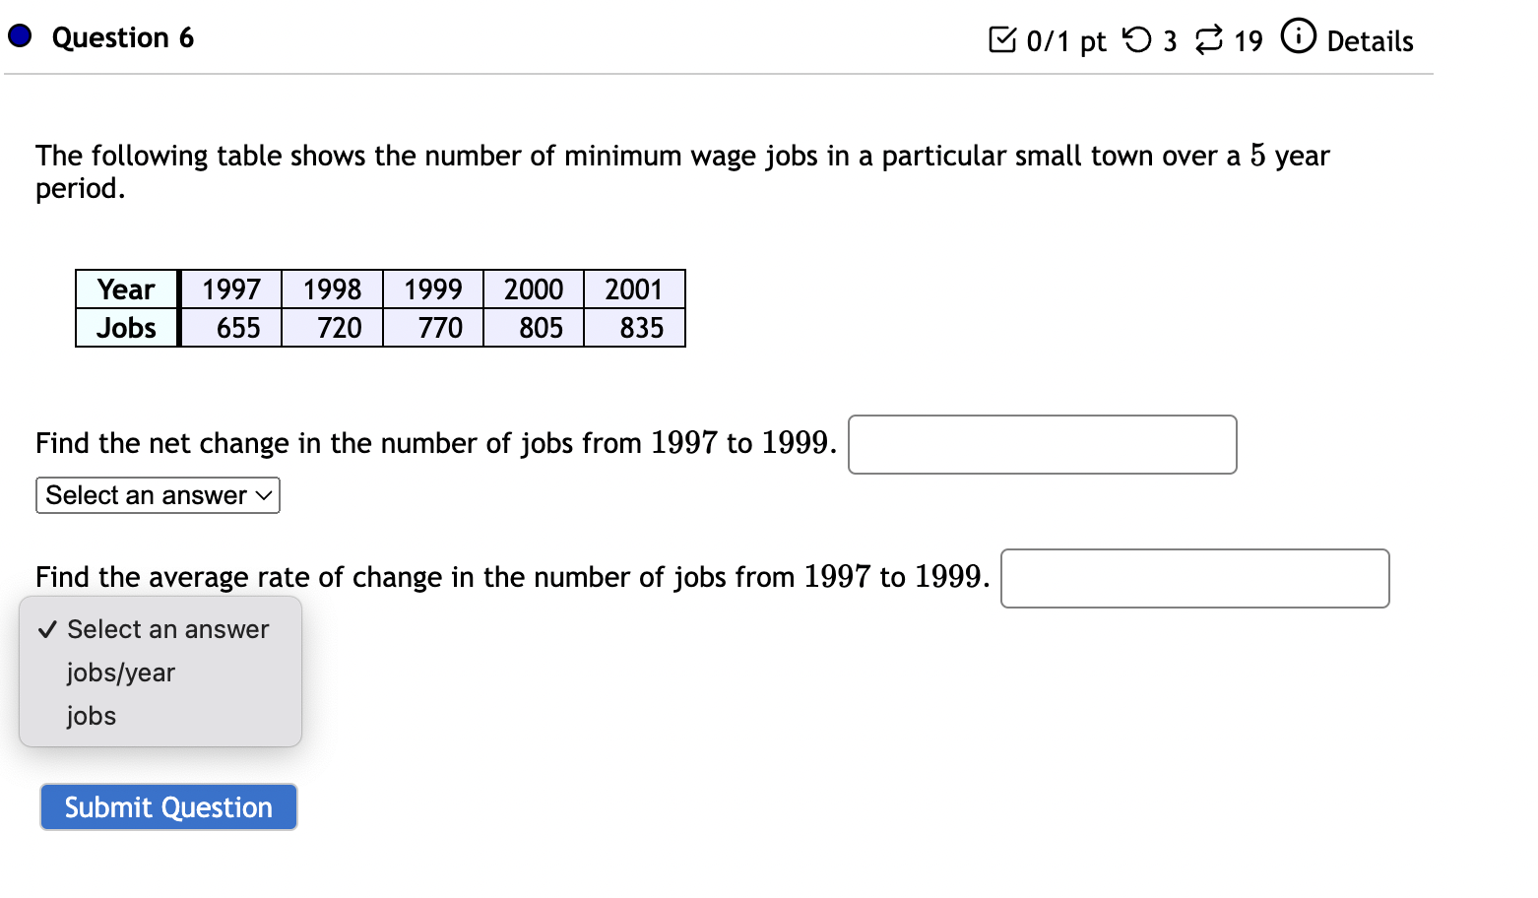Click the Question 6 heading
The width and height of the screenshot is (1538, 898).
tap(123, 37)
